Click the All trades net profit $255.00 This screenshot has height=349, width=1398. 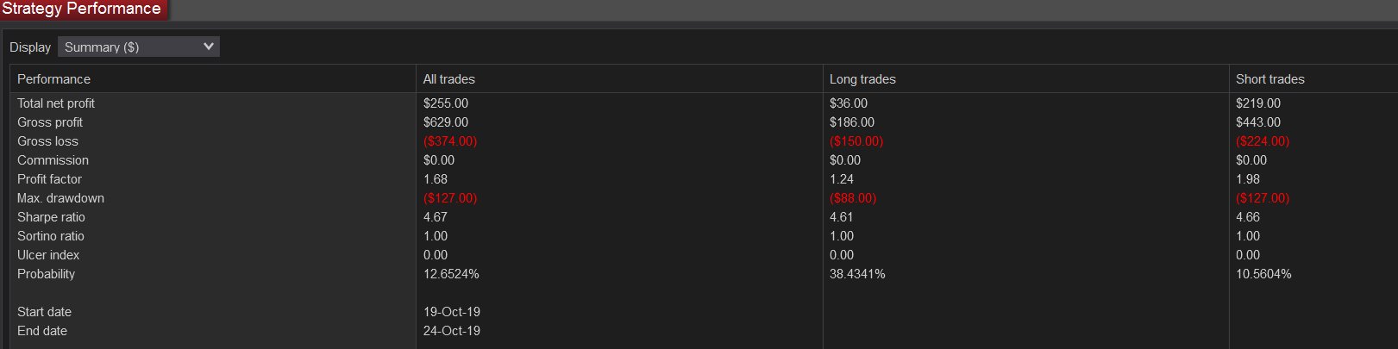point(446,103)
